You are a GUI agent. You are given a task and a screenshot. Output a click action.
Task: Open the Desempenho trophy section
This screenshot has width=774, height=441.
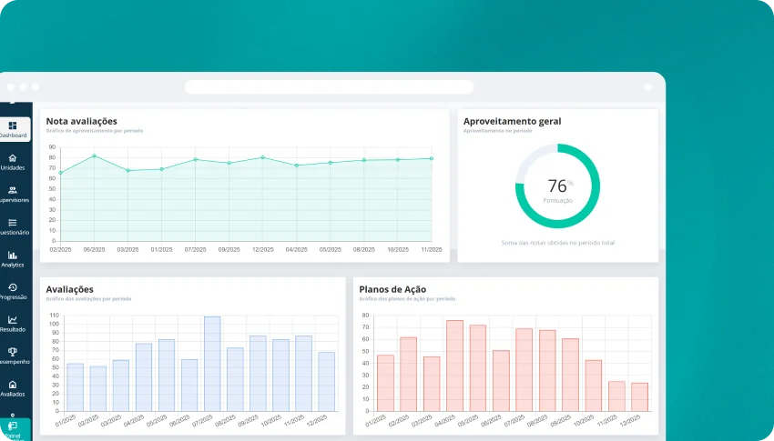tap(14, 356)
